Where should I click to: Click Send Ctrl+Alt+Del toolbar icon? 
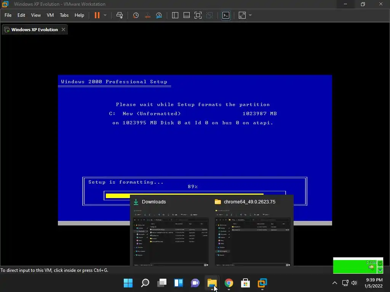pyautogui.click(x=120, y=15)
